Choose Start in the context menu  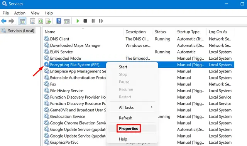pyautogui.click(x=123, y=67)
